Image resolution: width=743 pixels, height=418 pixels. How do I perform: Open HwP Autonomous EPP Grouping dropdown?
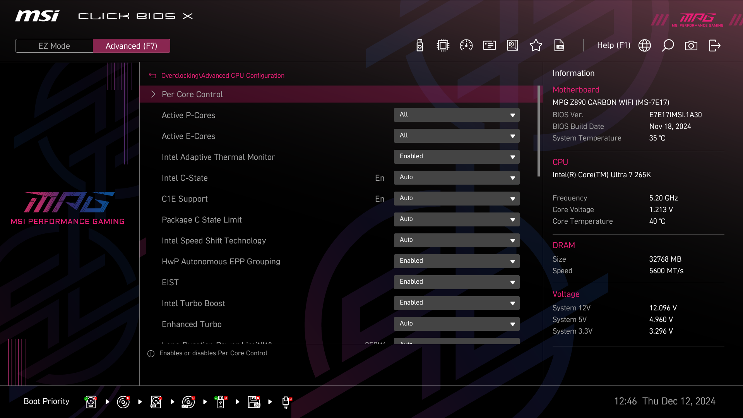pos(457,261)
